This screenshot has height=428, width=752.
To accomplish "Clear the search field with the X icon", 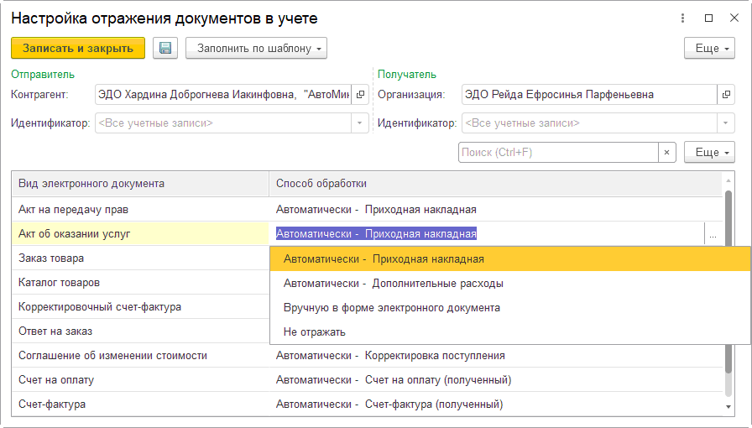I will [x=666, y=153].
